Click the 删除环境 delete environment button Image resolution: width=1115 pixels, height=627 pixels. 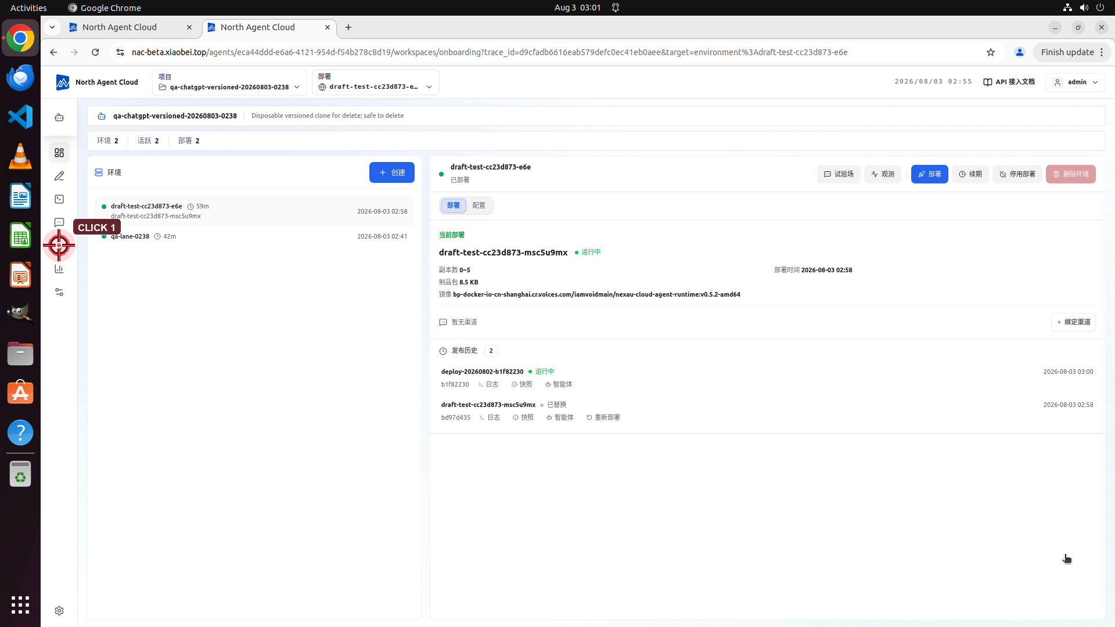(x=1071, y=174)
